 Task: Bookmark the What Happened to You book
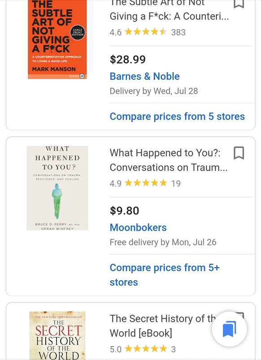click(x=239, y=153)
